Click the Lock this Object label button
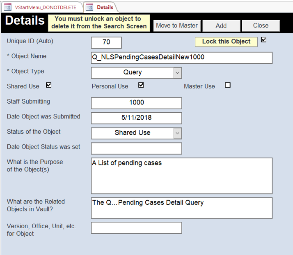Screen dimensions: 293x255 (x=226, y=42)
